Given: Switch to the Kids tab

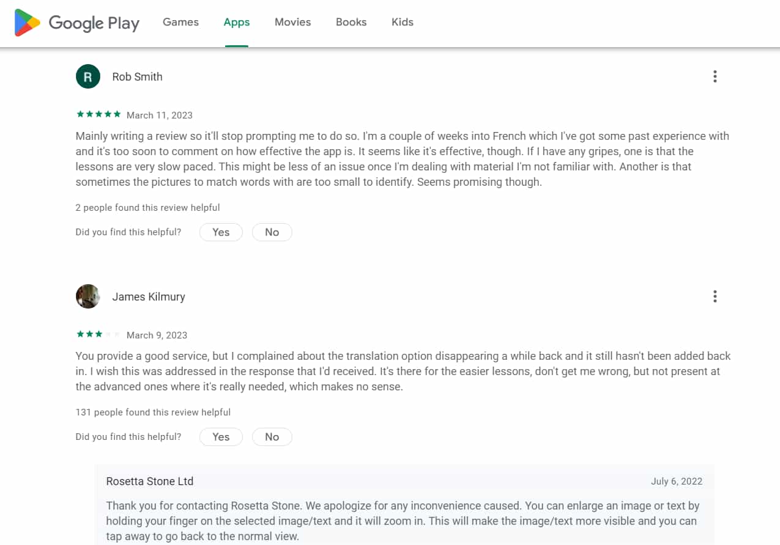Looking at the screenshot, I should (403, 22).
